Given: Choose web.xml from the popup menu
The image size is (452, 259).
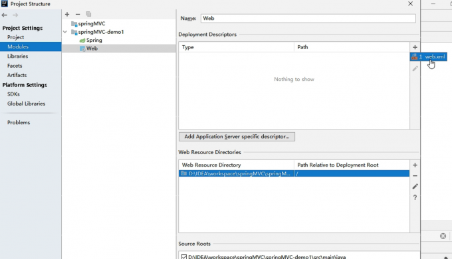Looking at the screenshot, I should tap(429, 56).
